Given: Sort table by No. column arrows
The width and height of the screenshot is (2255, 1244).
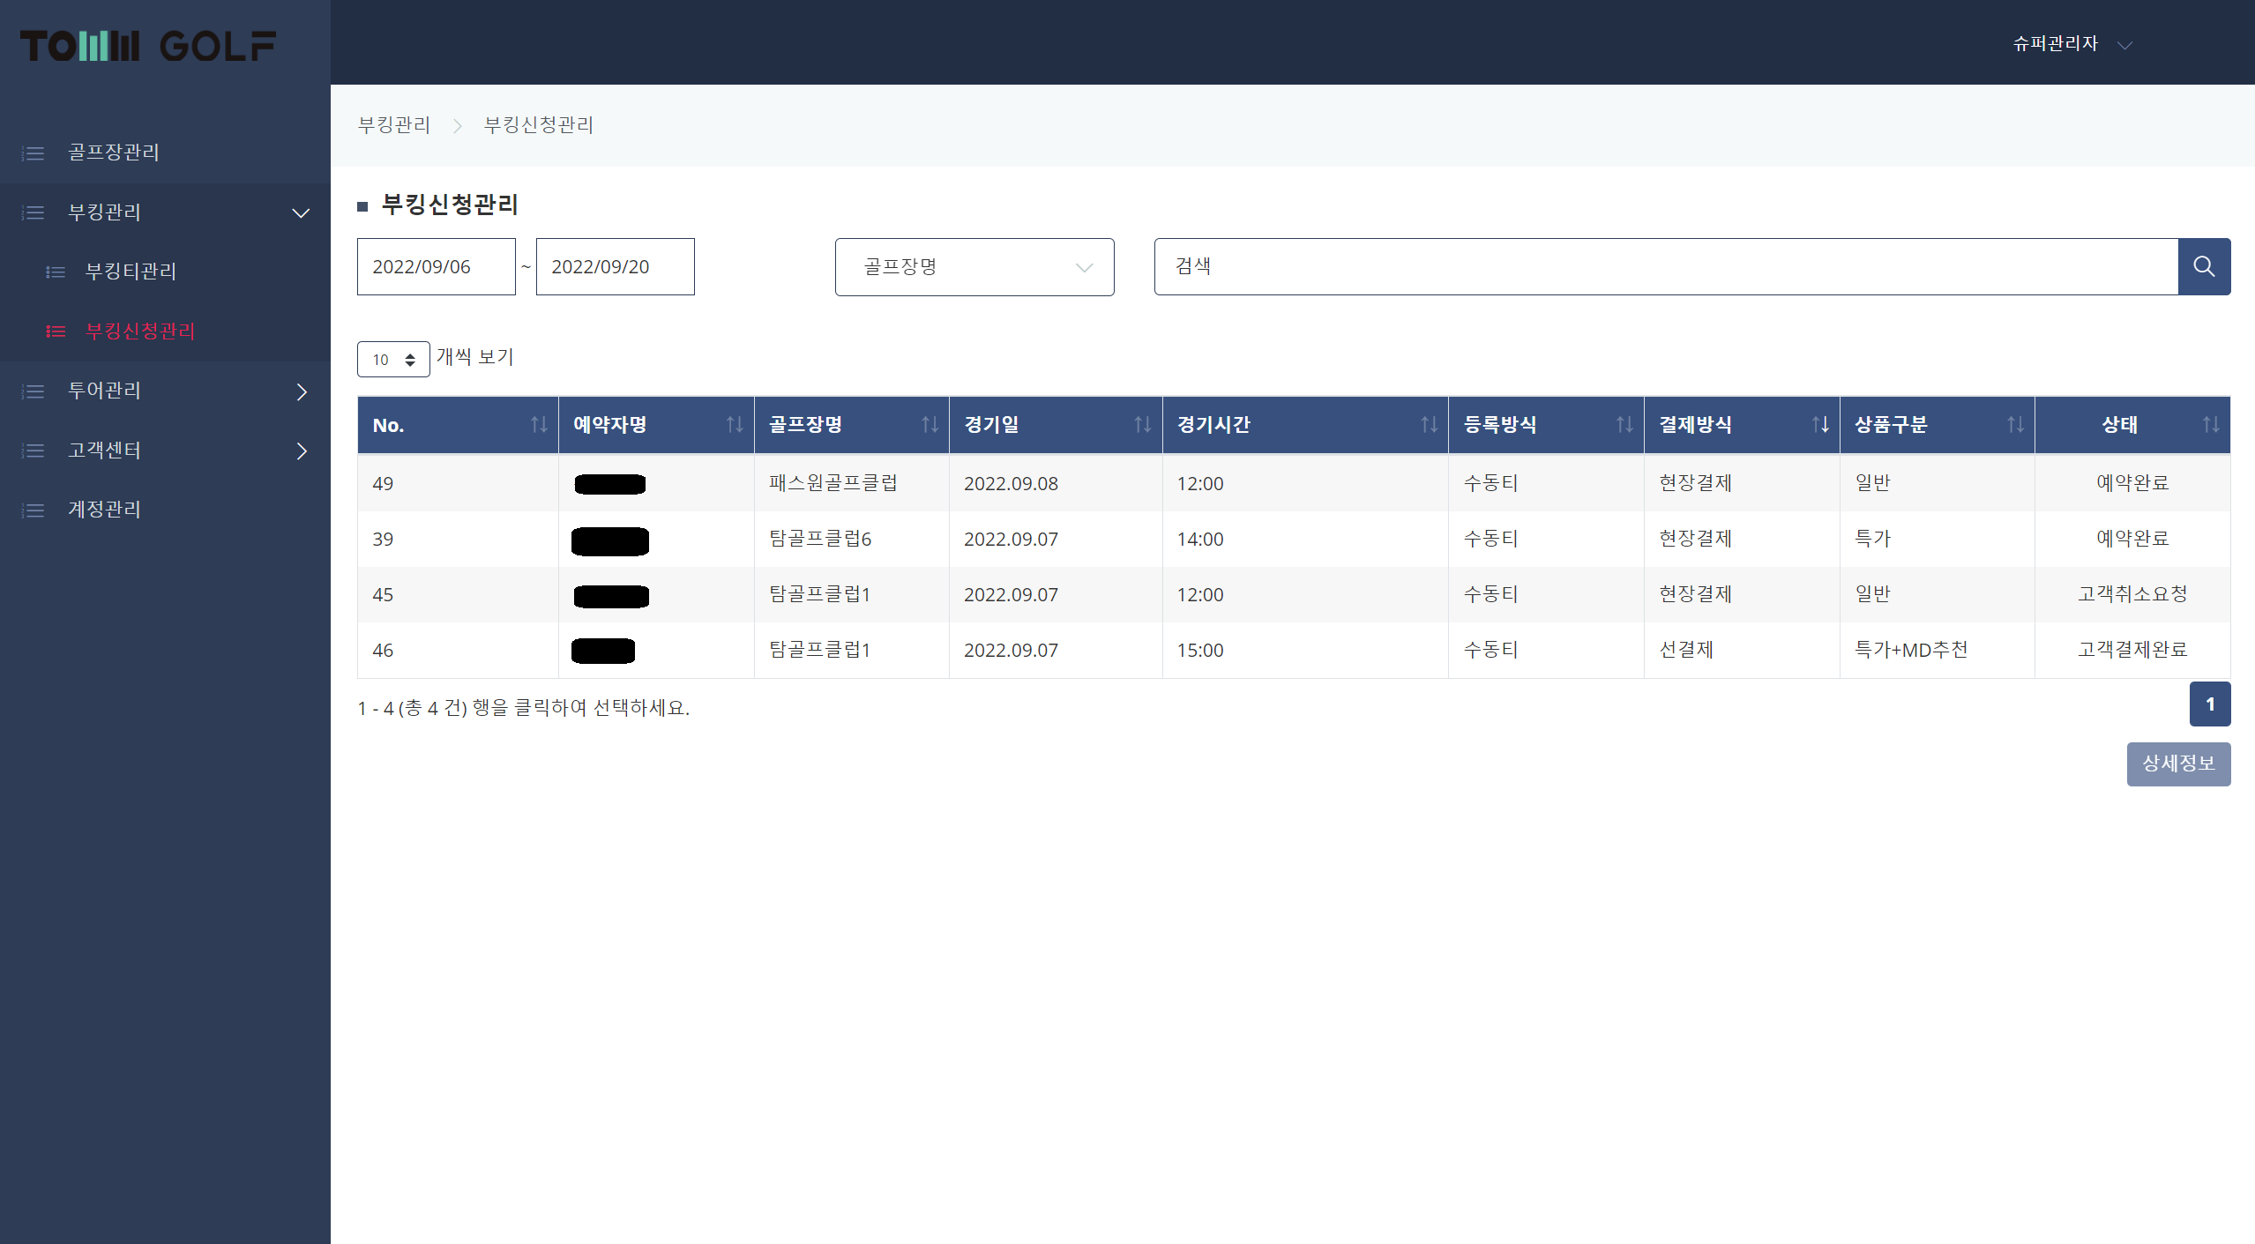Looking at the screenshot, I should 539,425.
